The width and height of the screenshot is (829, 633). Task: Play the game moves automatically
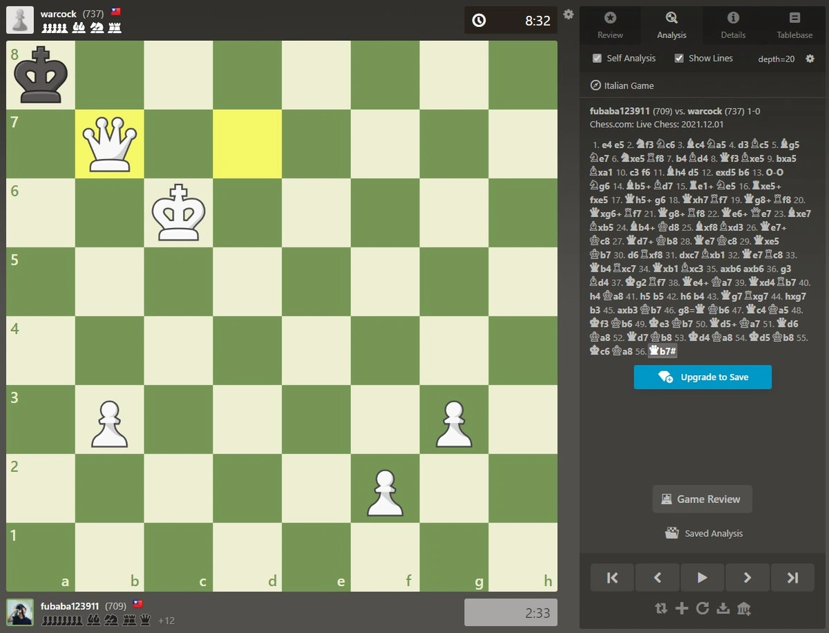(703, 578)
